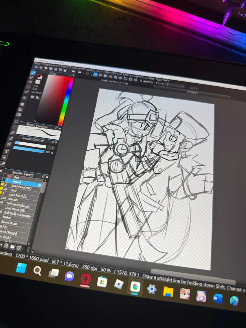The width and height of the screenshot is (246, 328).
Task: Select the Fill shape tool
Action: tap(22, 104)
